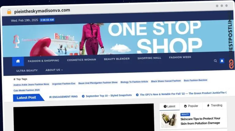Image resolution: width=235 pixels, height=131 pixels.
Task: Open tag Buzz Fashion Barstow
Action: (x=196, y=80)
